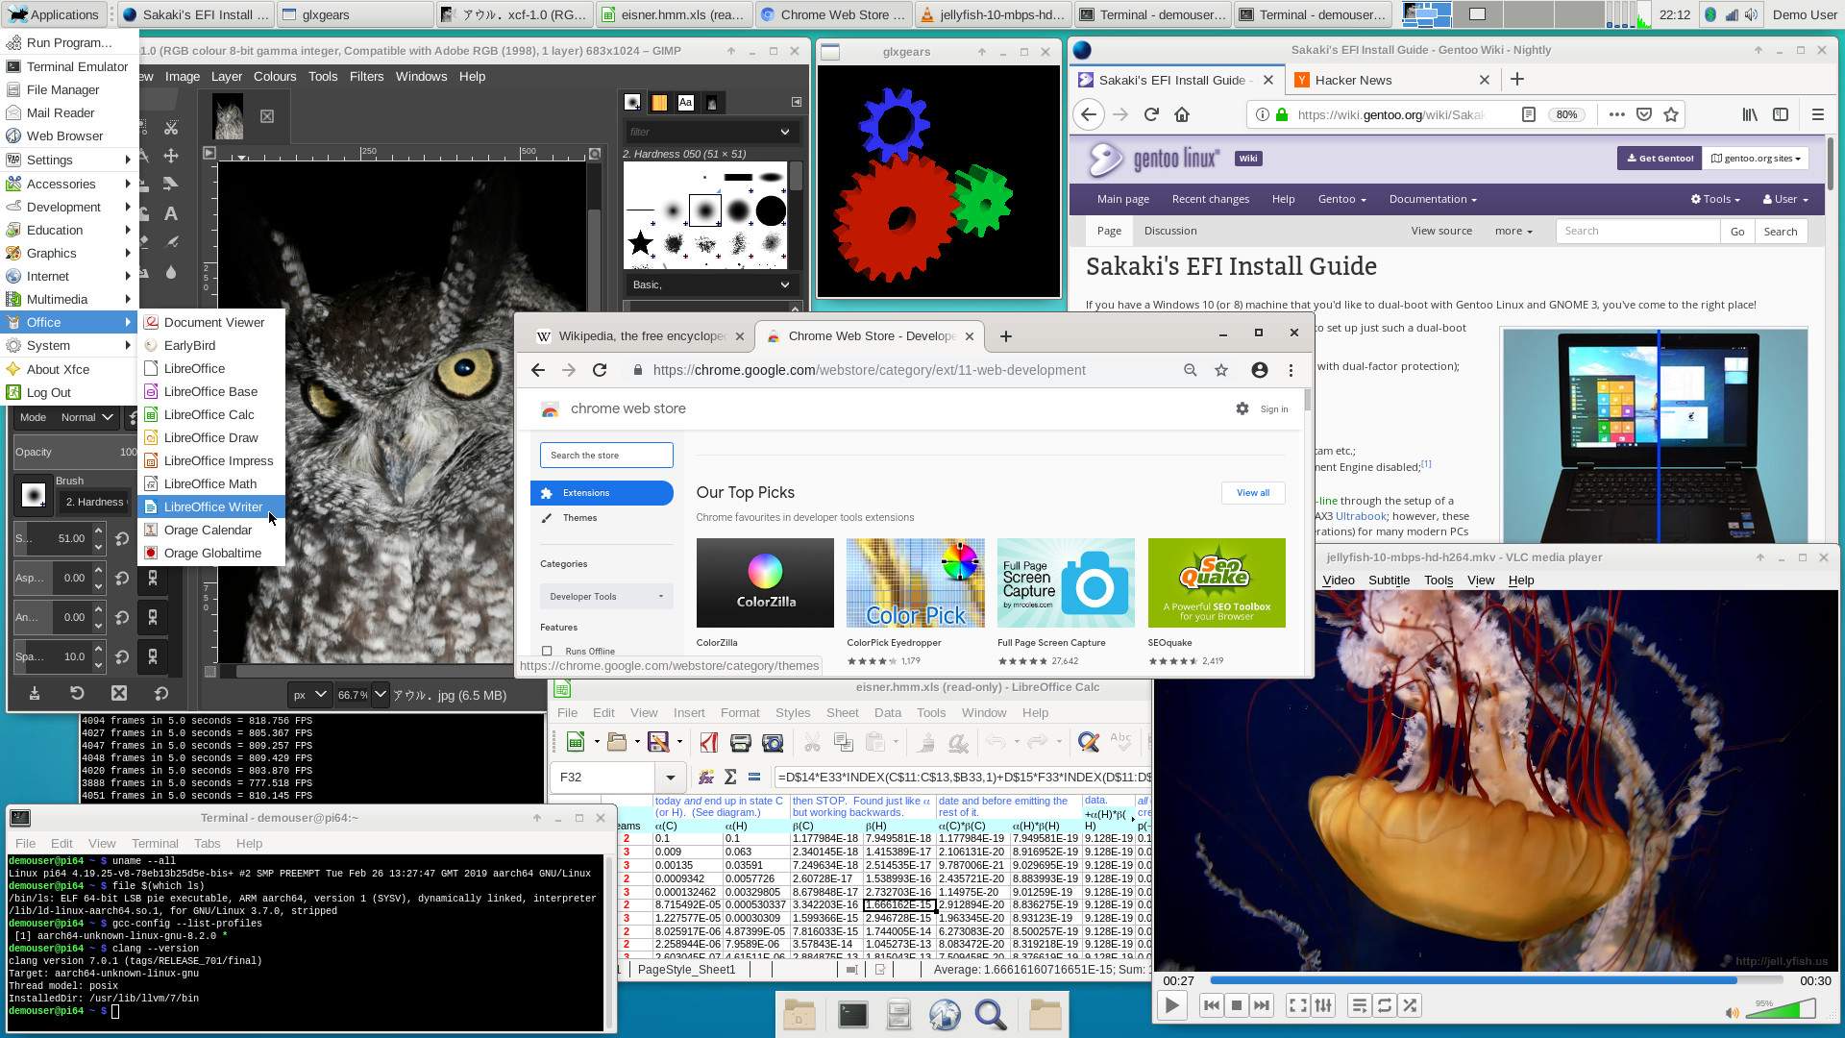This screenshot has width=1845, height=1038.
Task: Open Function Wizard in Calc formula bar
Action: pos(706,777)
